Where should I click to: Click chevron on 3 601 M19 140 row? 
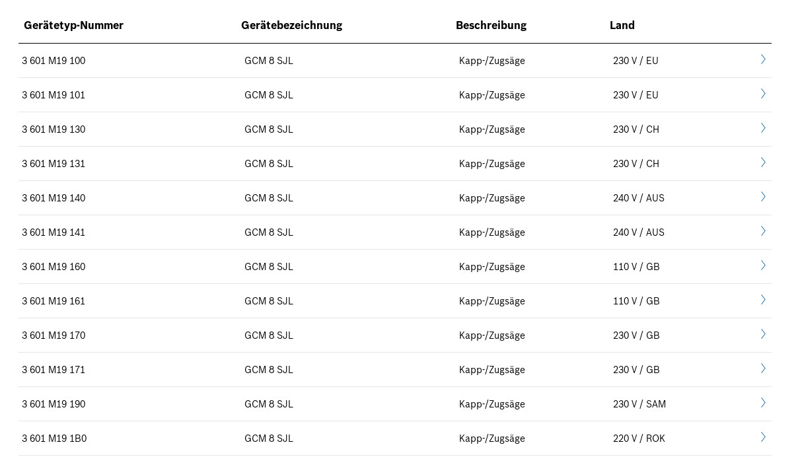click(x=763, y=197)
